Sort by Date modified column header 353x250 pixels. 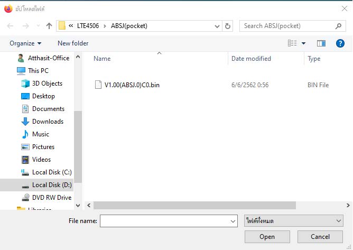[251, 59]
